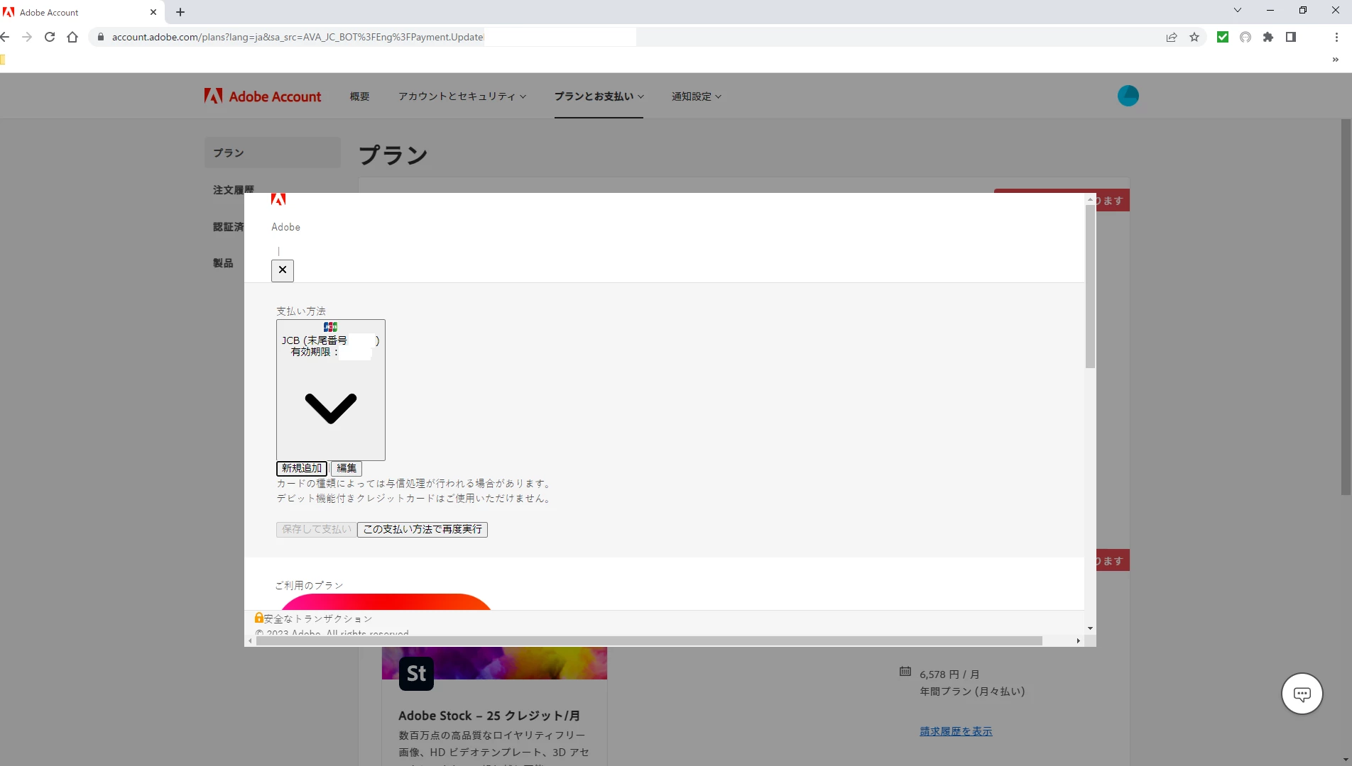1352x766 pixels.
Task: Click the 支払い方法 label
Action: [x=301, y=311]
